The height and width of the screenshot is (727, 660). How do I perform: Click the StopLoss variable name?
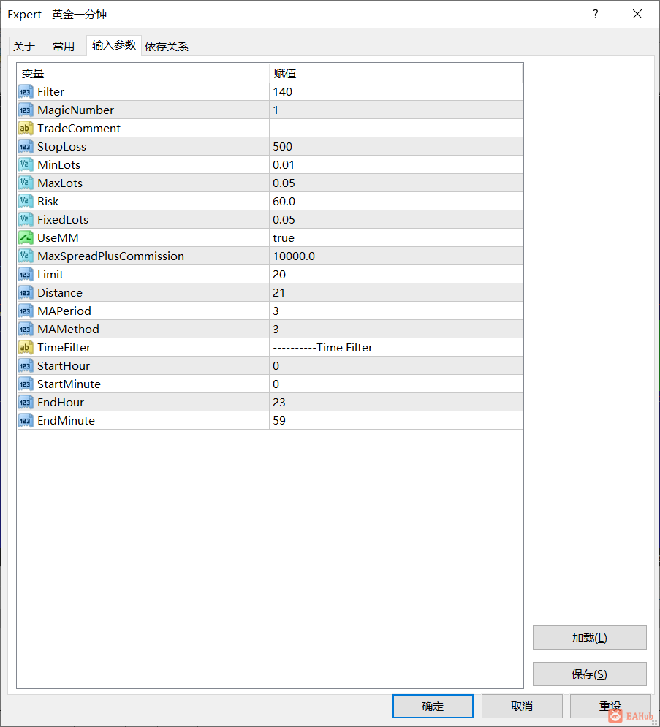(x=61, y=147)
